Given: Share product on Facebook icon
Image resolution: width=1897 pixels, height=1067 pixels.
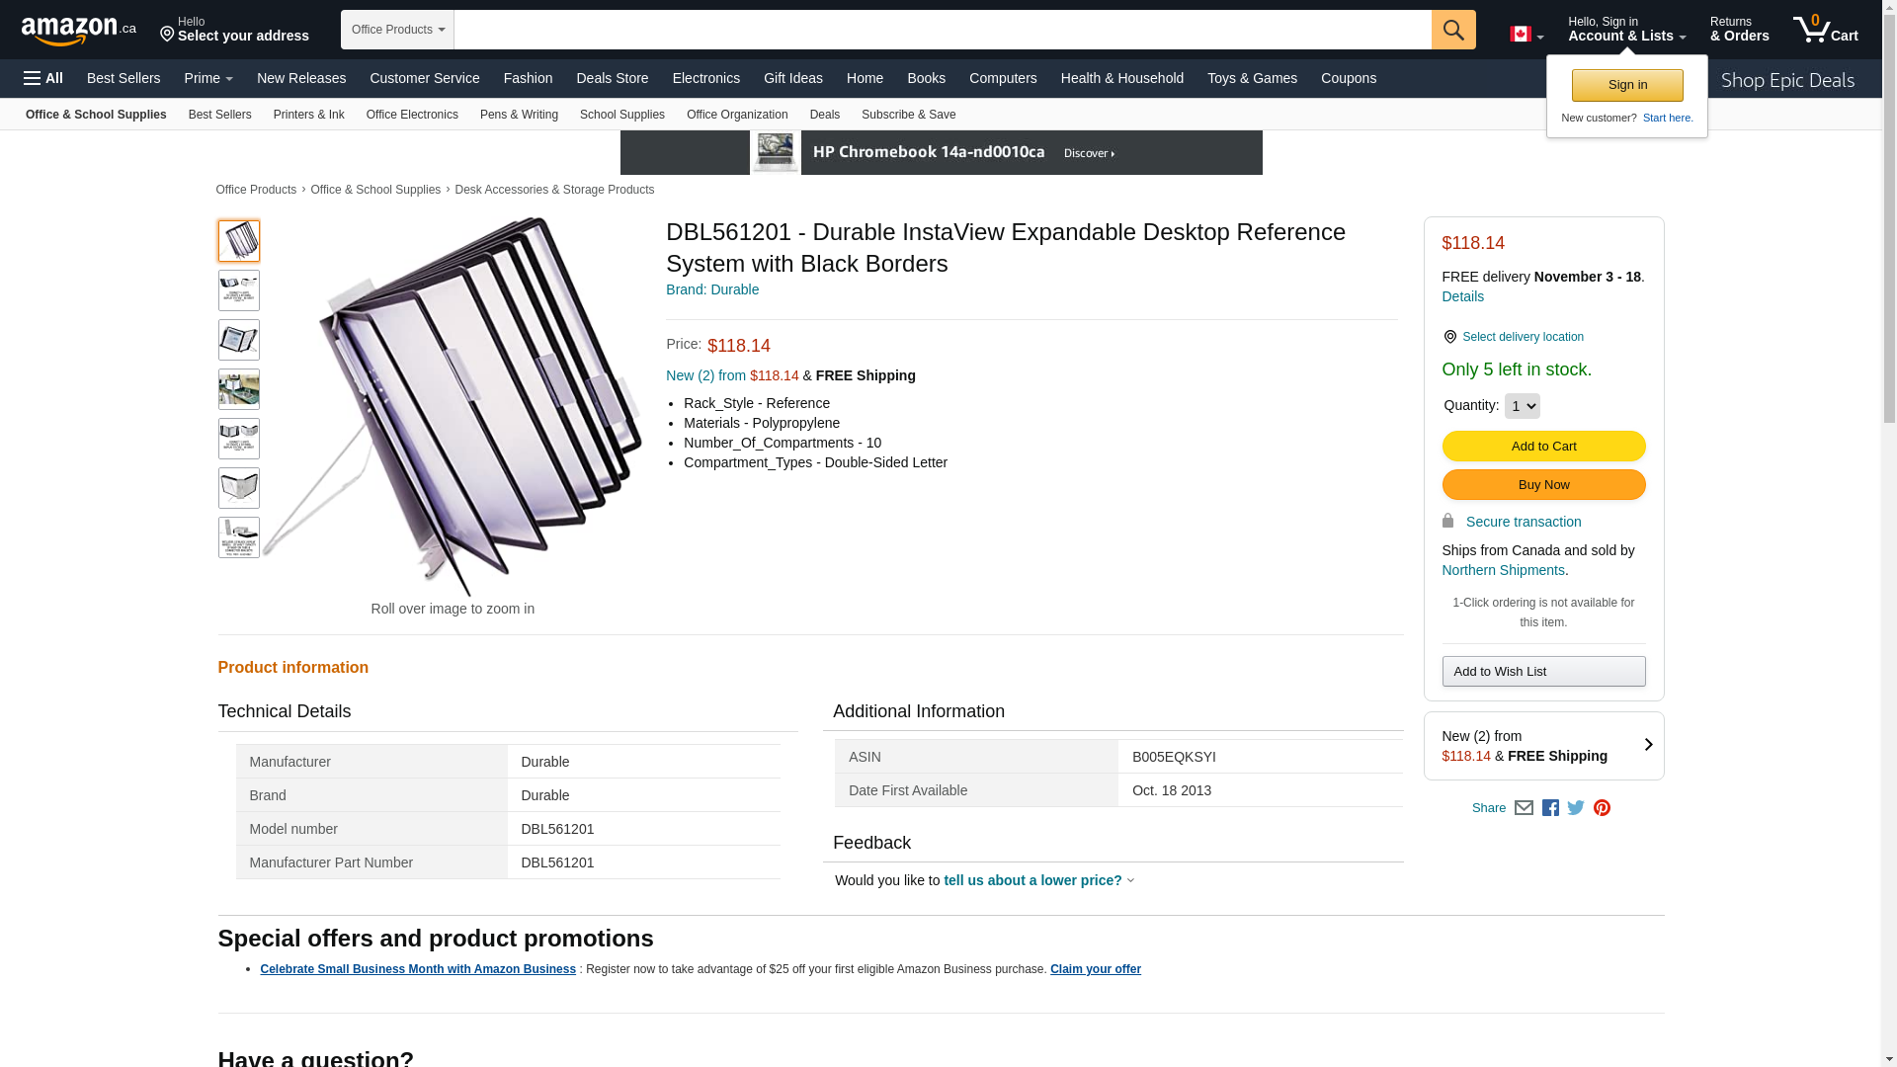Looking at the screenshot, I should 1550,808.
